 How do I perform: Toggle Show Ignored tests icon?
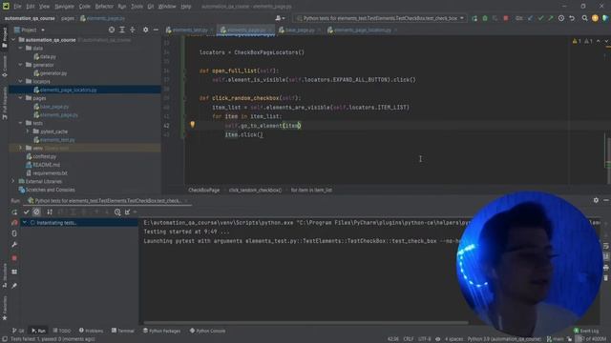36,212
